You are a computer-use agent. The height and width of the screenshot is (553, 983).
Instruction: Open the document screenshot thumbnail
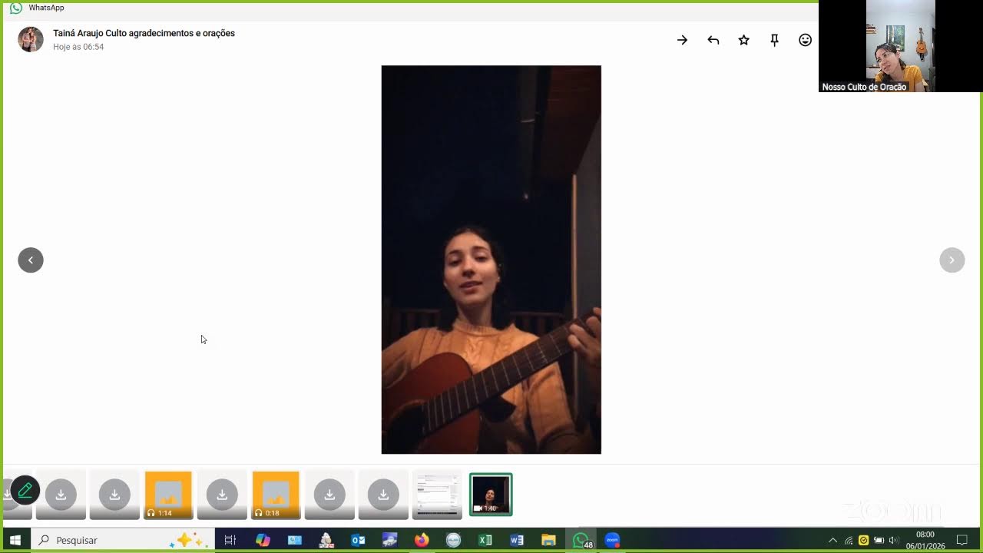coord(437,495)
